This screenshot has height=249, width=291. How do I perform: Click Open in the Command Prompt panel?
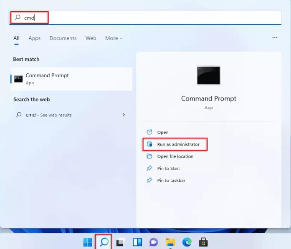(x=163, y=132)
